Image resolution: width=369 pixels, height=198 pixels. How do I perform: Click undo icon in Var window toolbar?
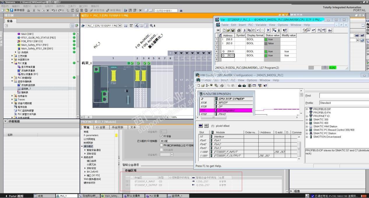pos(258,30)
